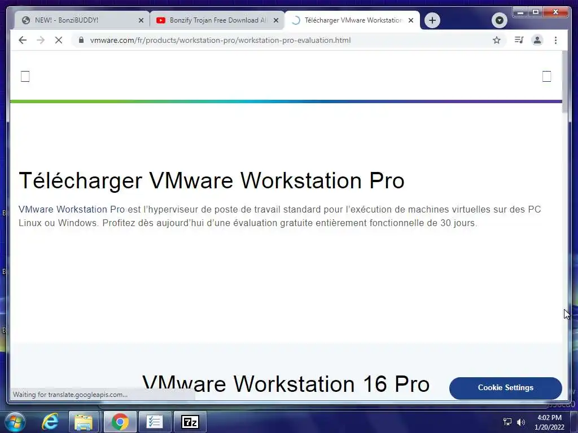Click the placeholder icon at page top-right

click(x=546, y=76)
